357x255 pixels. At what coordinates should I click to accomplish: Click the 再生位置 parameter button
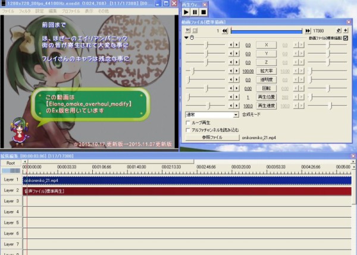(x=266, y=97)
